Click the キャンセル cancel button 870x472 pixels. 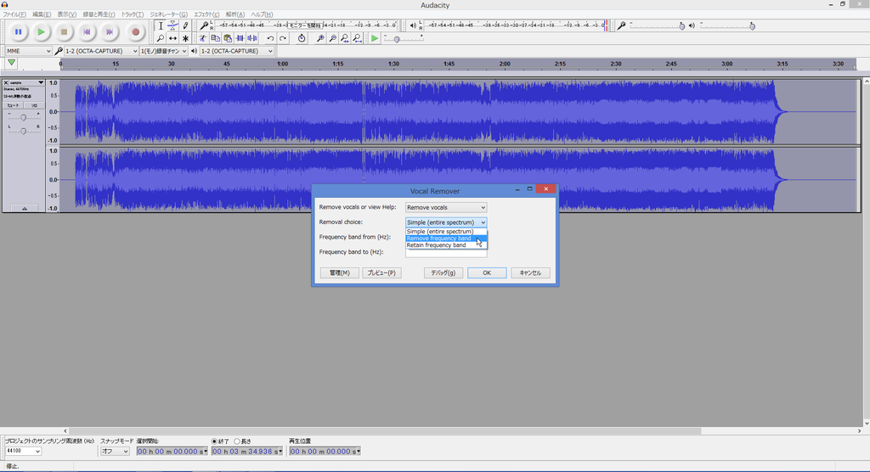(x=530, y=273)
